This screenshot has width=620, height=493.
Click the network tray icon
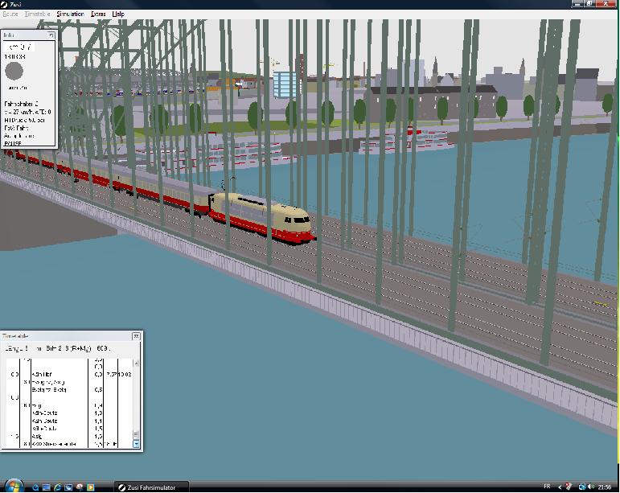pos(582,487)
